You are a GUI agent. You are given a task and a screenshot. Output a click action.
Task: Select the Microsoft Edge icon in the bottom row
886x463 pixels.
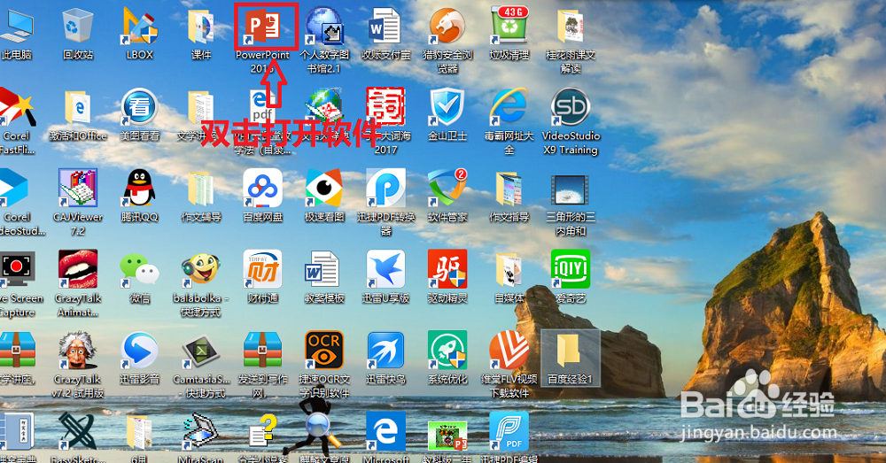click(385, 431)
